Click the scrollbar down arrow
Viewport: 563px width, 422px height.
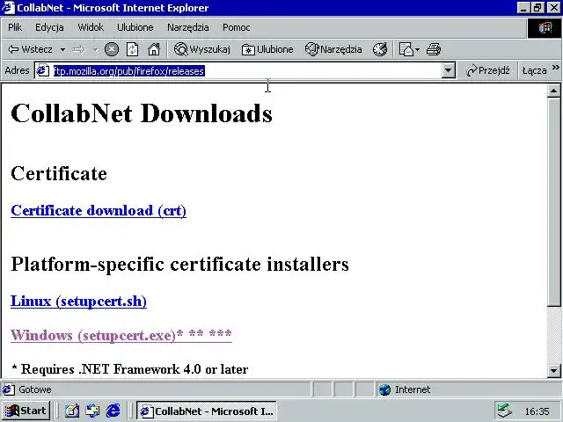click(553, 370)
